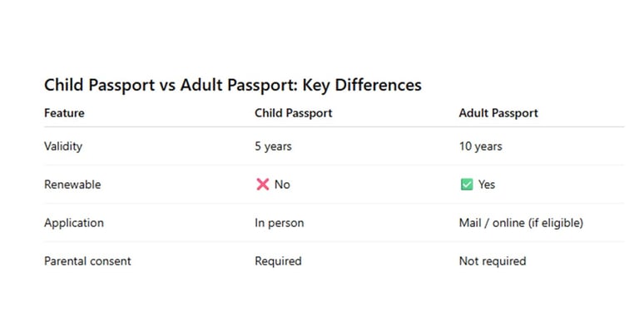Click the red X icon beside No
Viewport: 639px width, 336px height.
click(262, 185)
